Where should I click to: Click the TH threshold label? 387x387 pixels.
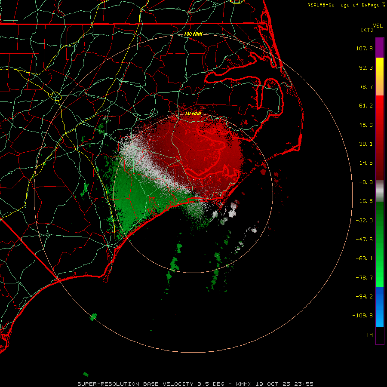pyautogui.click(x=369, y=335)
